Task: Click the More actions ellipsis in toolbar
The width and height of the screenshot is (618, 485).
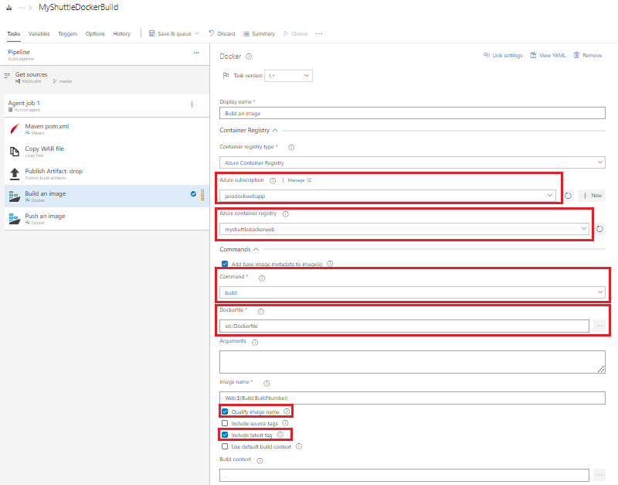Action: [319, 33]
